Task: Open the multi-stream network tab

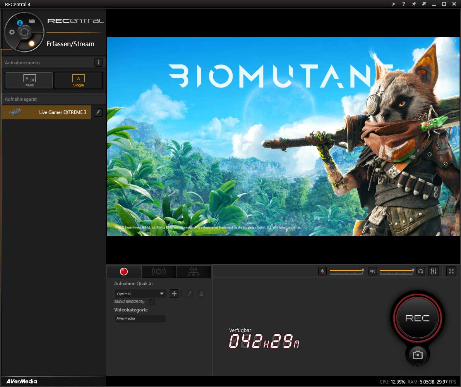Action: pos(193,272)
